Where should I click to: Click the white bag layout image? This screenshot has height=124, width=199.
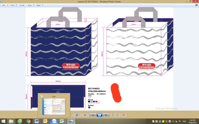[x=140, y=42]
